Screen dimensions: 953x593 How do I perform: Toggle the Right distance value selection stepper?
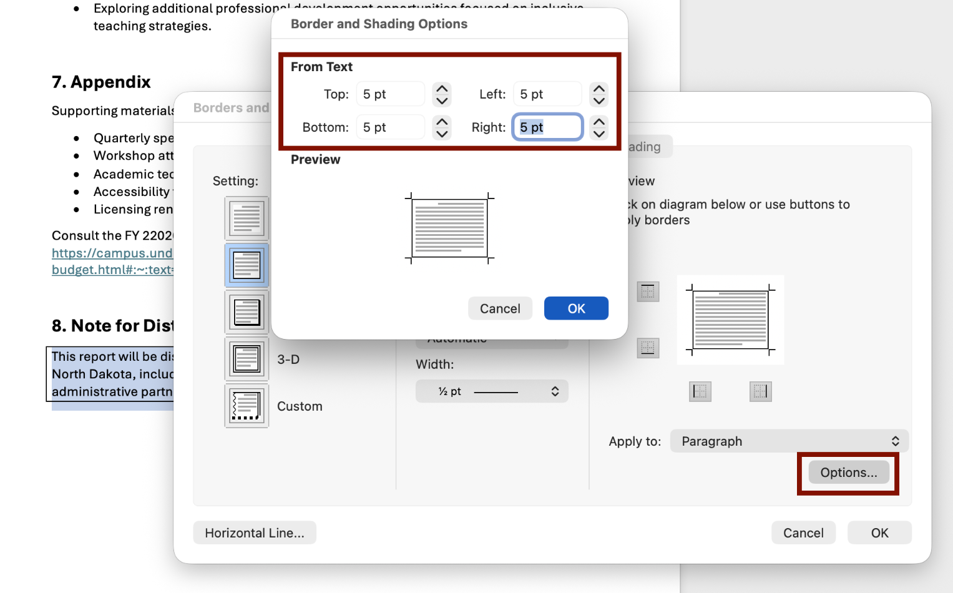click(599, 127)
